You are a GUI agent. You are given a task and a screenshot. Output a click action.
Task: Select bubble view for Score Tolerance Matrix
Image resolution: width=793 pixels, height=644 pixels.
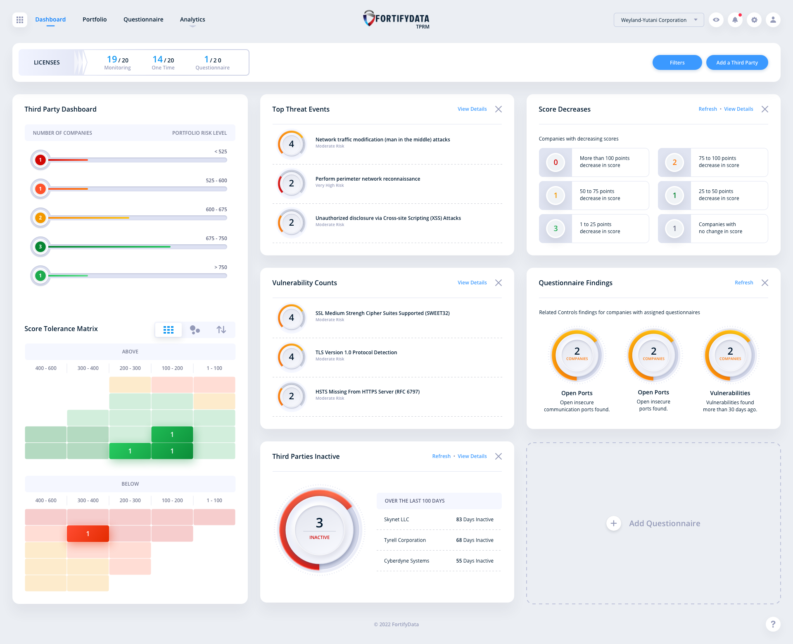click(x=195, y=329)
